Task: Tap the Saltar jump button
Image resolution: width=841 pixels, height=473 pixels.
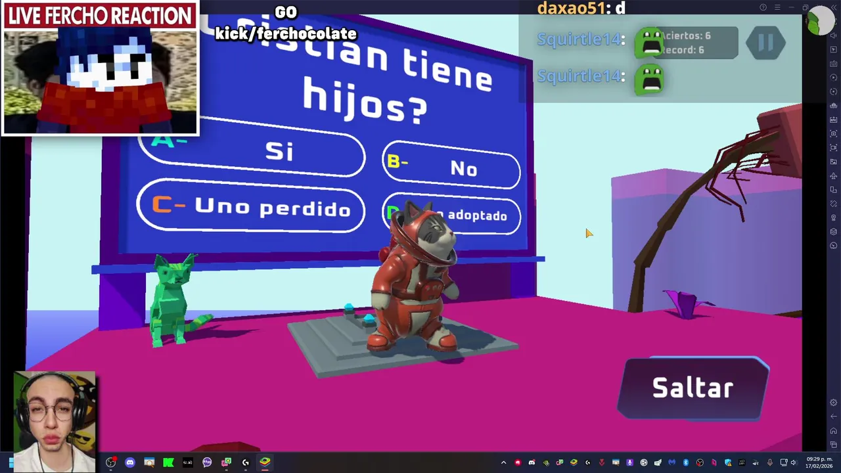Action: click(693, 388)
